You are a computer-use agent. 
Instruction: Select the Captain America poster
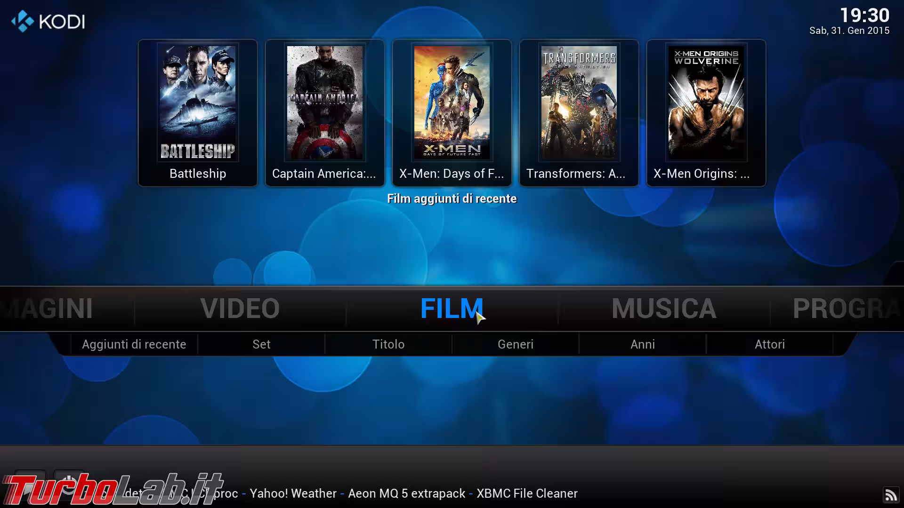click(324, 103)
